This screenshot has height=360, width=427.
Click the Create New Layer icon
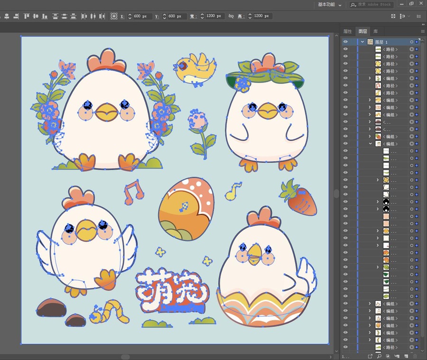click(406, 356)
